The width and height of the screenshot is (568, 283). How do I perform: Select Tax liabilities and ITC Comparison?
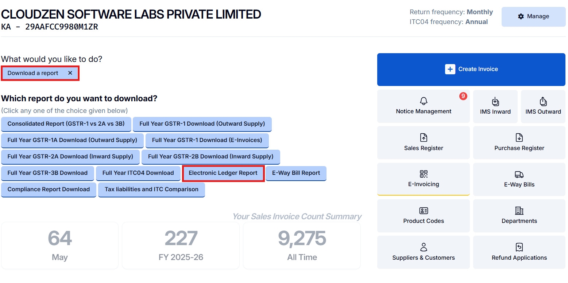(x=151, y=189)
